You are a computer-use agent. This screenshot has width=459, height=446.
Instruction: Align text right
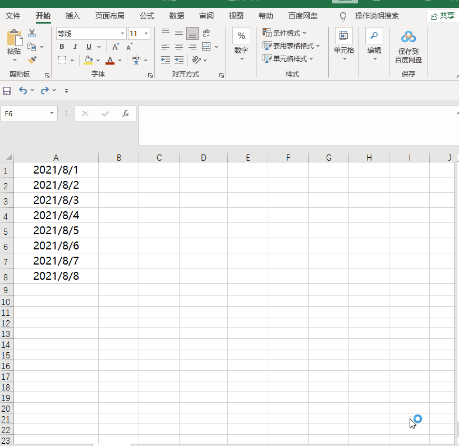pos(192,47)
